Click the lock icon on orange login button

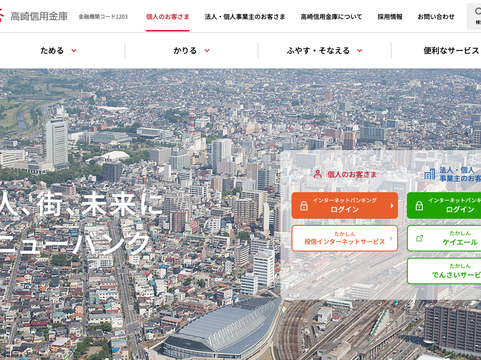point(304,206)
